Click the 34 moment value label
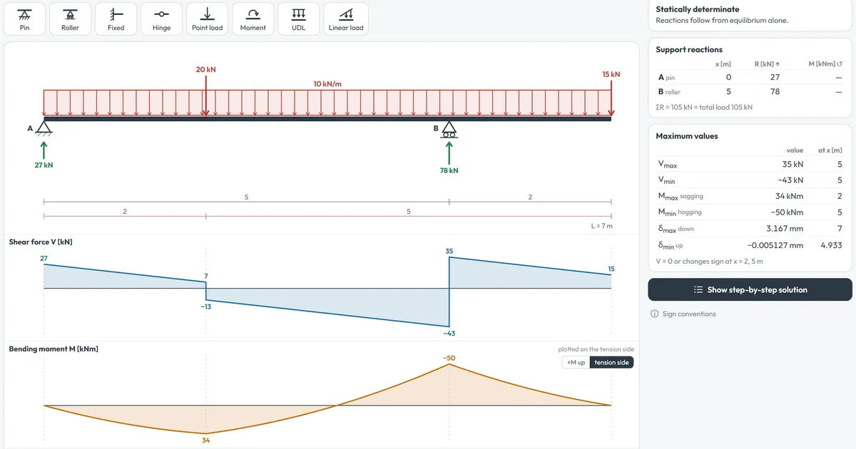The image size is (856, 449). point(206,440)
